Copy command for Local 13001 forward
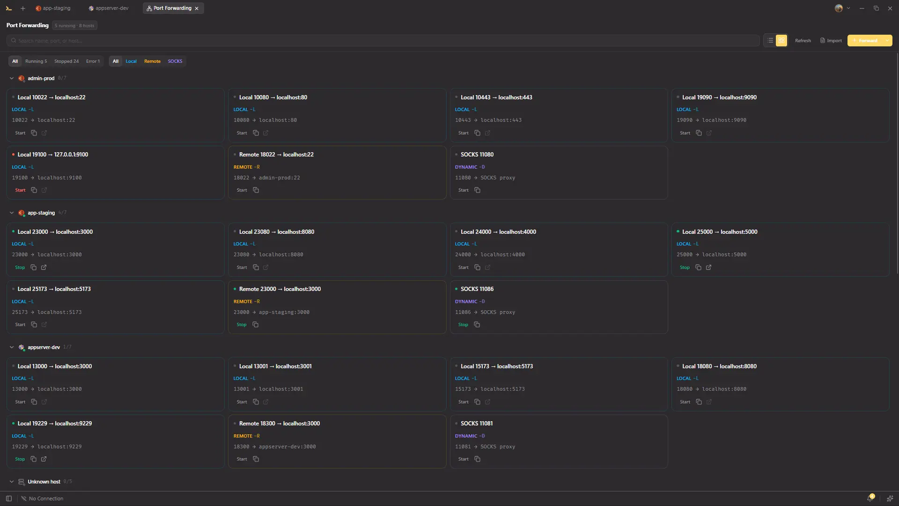The height and width of the screenshot is (506, 899). pyautogui.click(x=256, y=402)
